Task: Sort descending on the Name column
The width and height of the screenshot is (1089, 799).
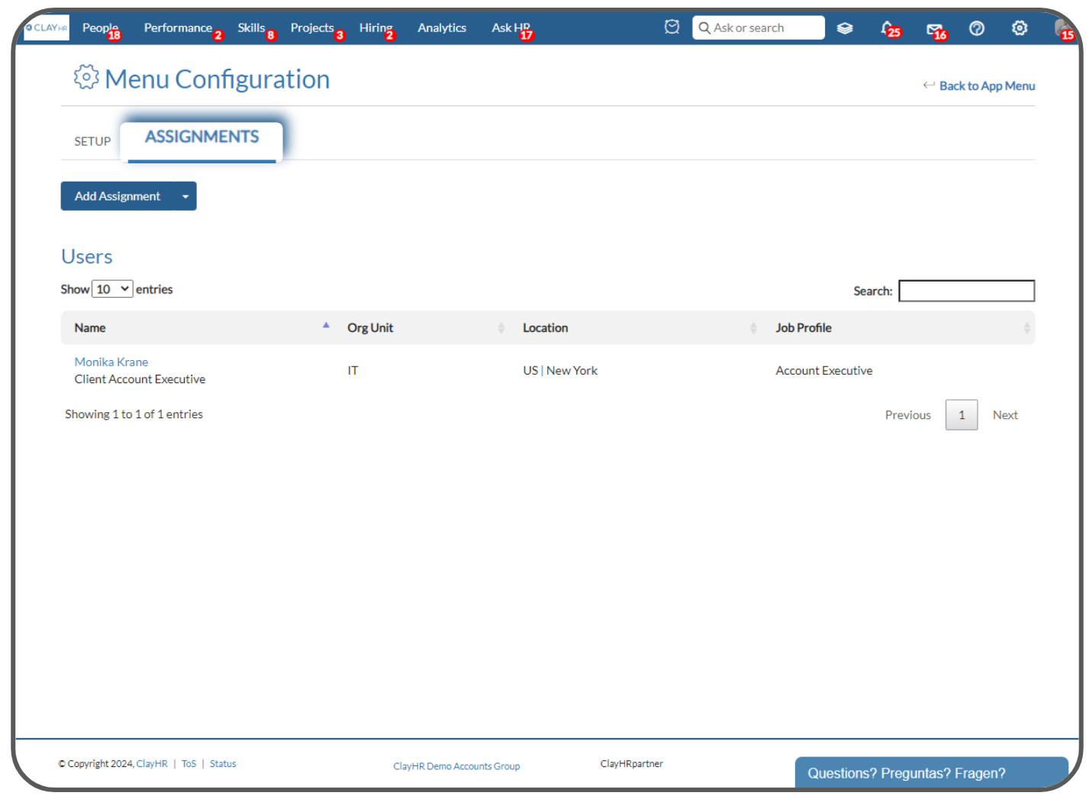Action: (x=327, y=327)
